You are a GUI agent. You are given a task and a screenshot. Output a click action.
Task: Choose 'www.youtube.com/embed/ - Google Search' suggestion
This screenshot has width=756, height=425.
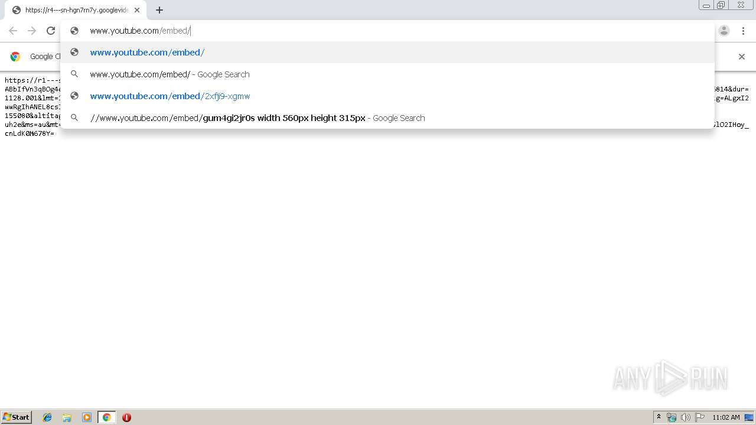387,74
